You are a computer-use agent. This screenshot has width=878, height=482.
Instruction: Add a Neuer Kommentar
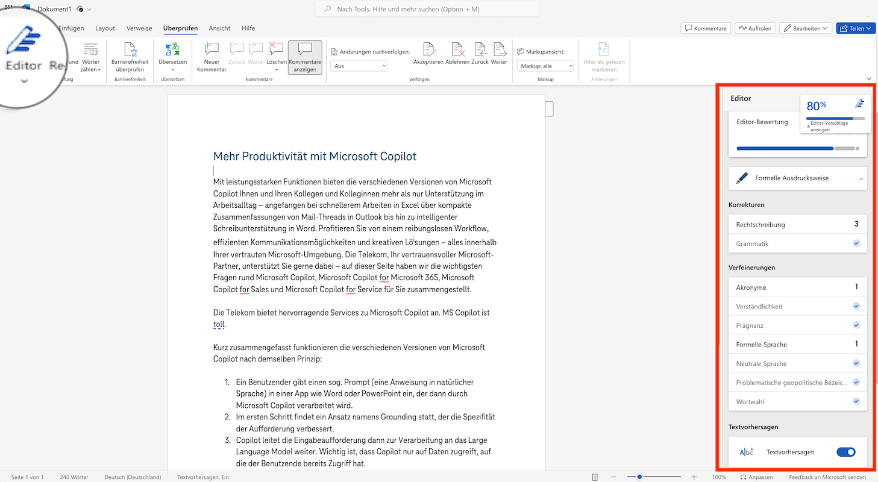(x=212, y=58)
